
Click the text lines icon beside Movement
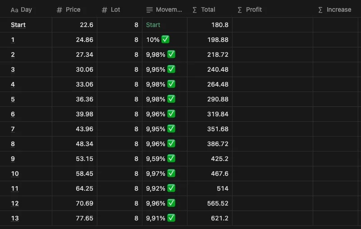click(x=150, y=10)
